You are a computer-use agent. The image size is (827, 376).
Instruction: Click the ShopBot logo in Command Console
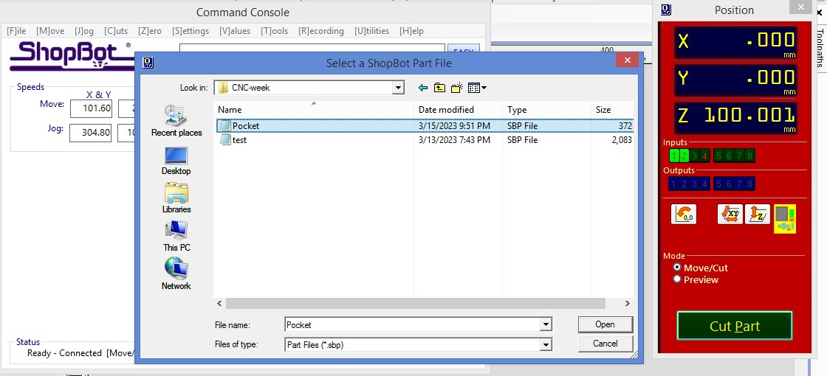71,56
